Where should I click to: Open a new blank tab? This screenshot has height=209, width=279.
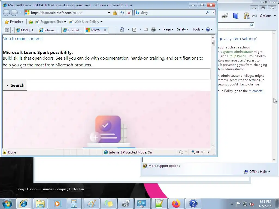[x=112, y=30]
